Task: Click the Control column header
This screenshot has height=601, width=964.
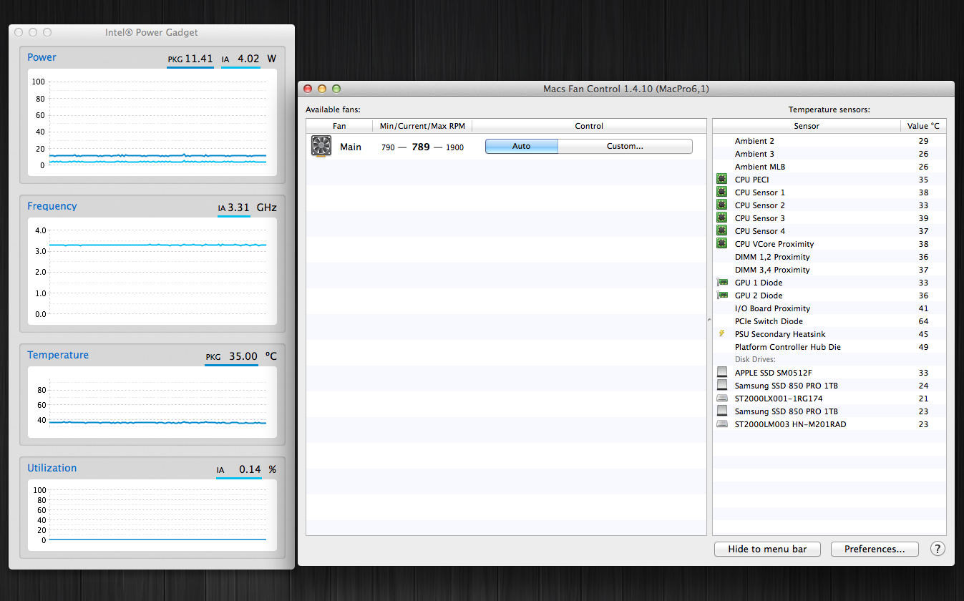Action: coord(589,126)
